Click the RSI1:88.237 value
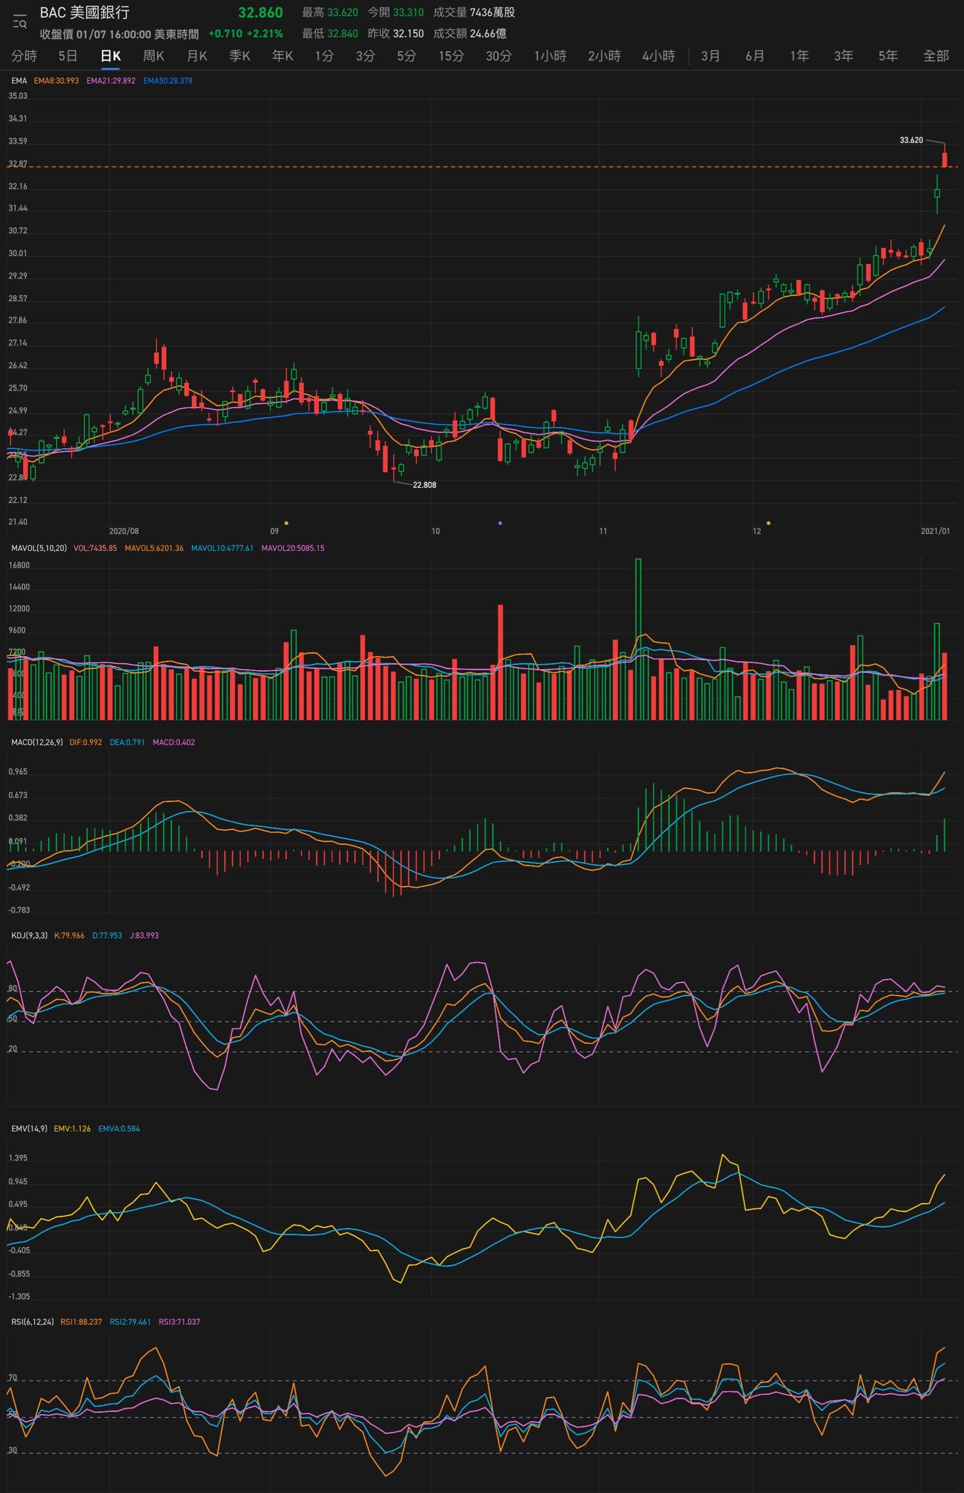The image size is (964, 1493). point(81,1322)
